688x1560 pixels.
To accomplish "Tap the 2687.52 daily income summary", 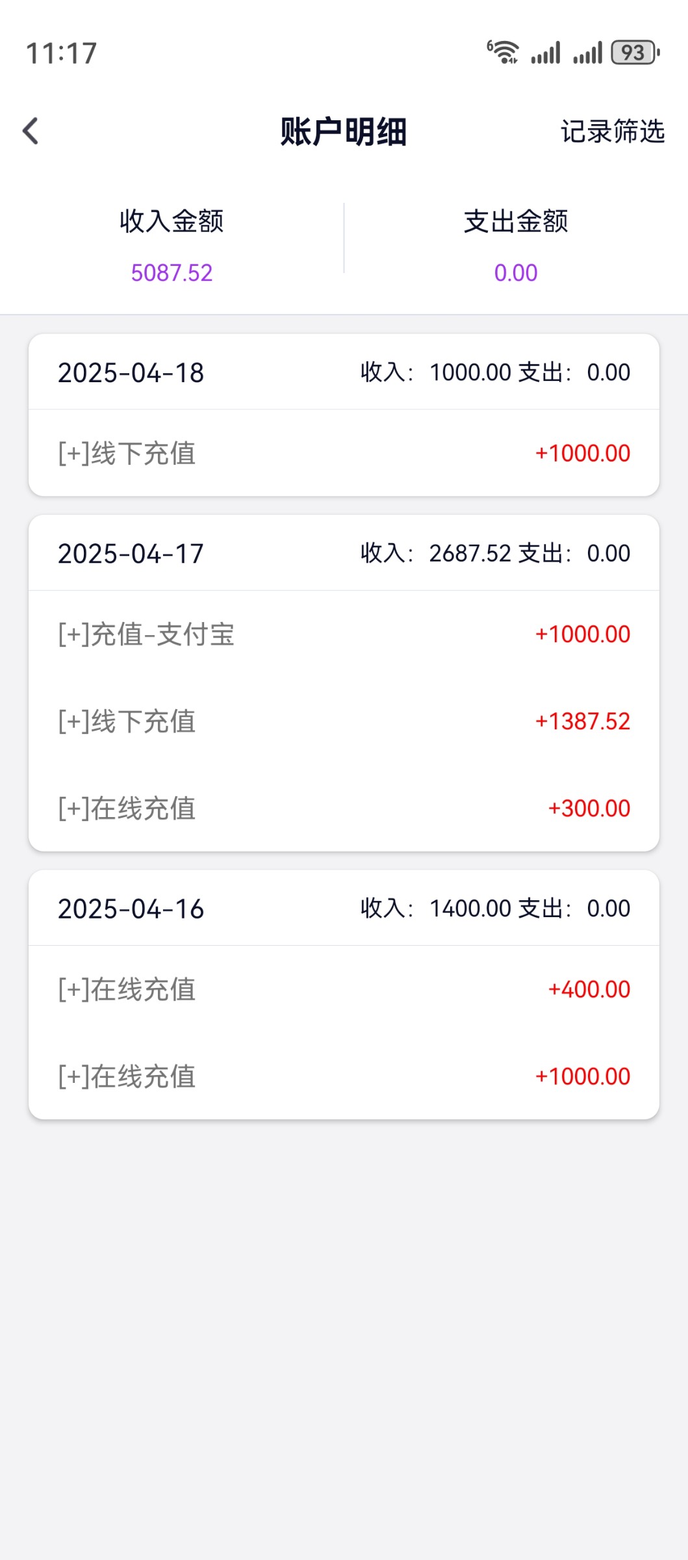I will 470,554.
